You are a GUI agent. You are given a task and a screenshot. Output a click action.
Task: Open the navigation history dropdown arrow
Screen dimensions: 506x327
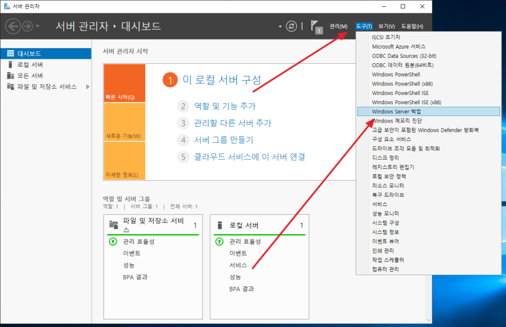38,26
